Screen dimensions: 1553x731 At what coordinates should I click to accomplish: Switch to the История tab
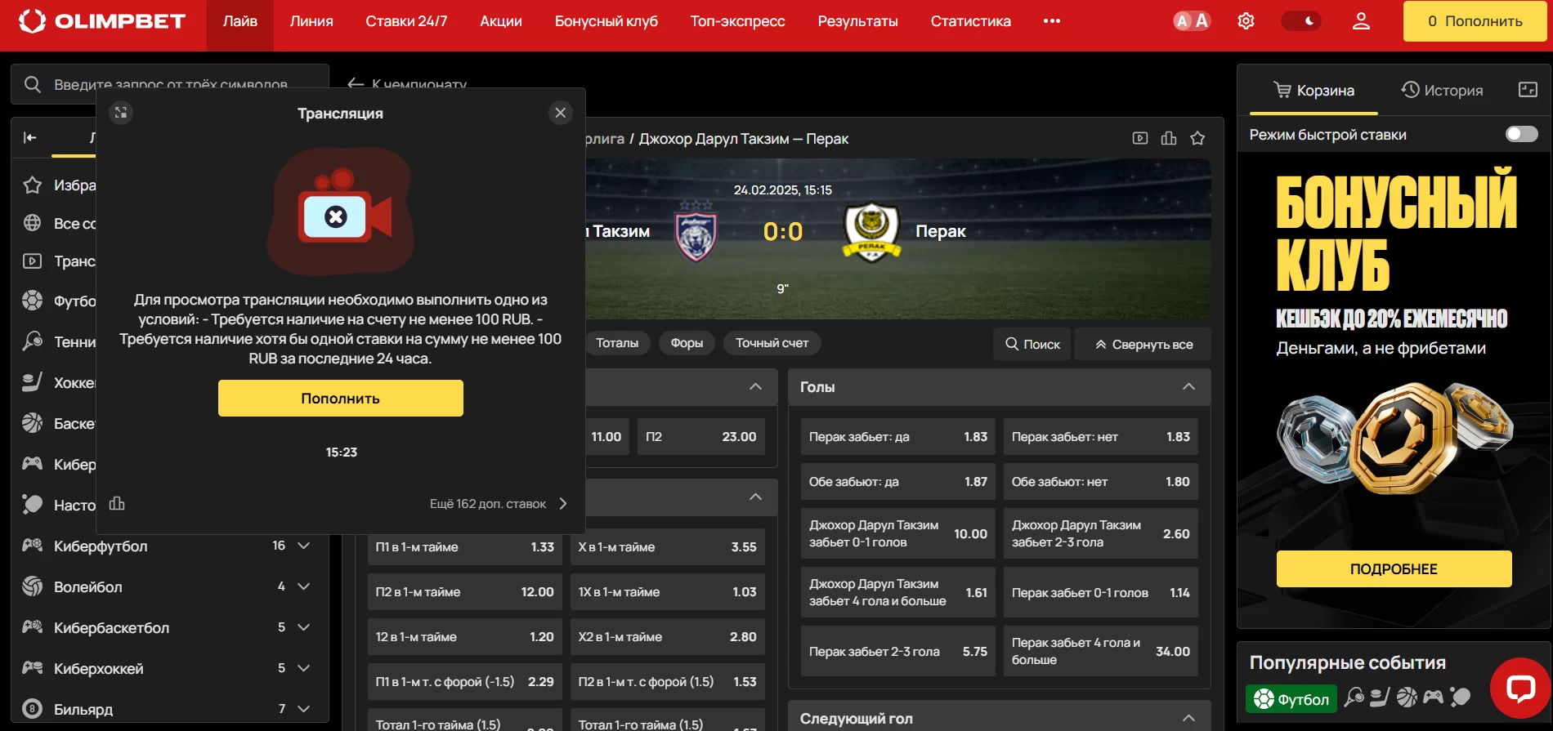click(1442, 90)
